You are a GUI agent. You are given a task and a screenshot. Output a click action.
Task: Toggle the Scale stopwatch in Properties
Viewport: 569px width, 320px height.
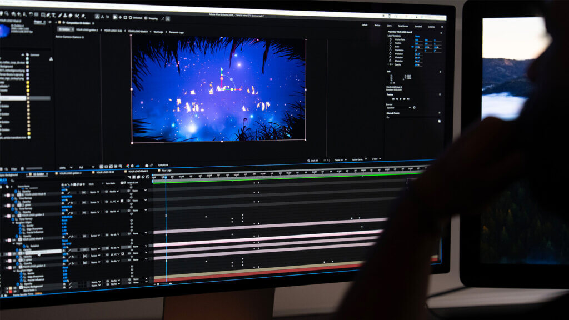[391, 47]
